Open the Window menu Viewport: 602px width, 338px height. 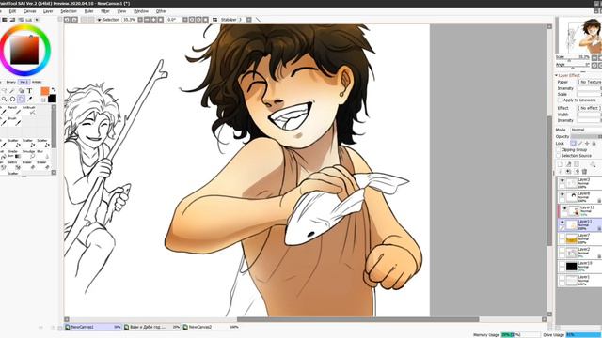(141, 11)
